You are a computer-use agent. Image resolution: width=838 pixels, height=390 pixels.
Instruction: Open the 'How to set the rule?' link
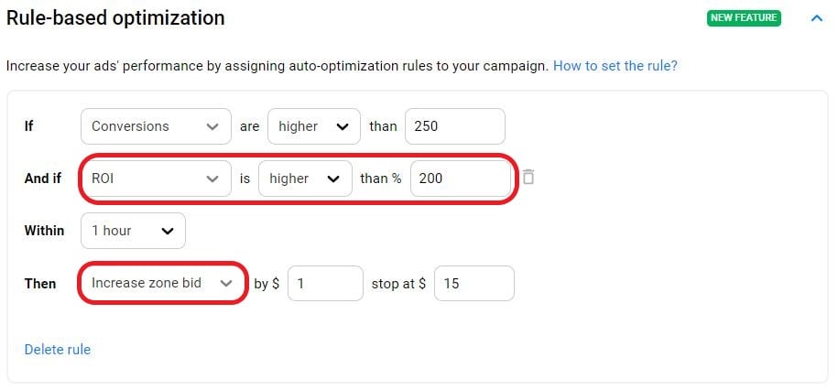pyautogui.click(x=615, y=66)
